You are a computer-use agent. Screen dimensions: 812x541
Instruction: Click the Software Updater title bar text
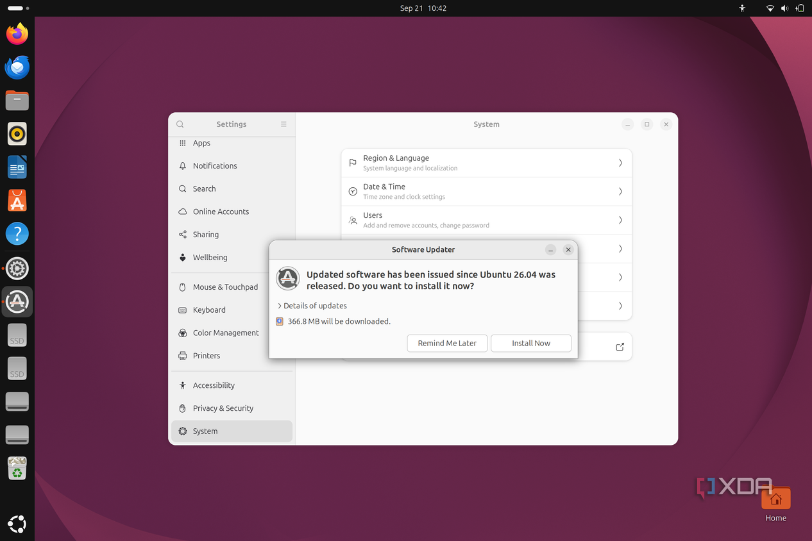point(423,249)
